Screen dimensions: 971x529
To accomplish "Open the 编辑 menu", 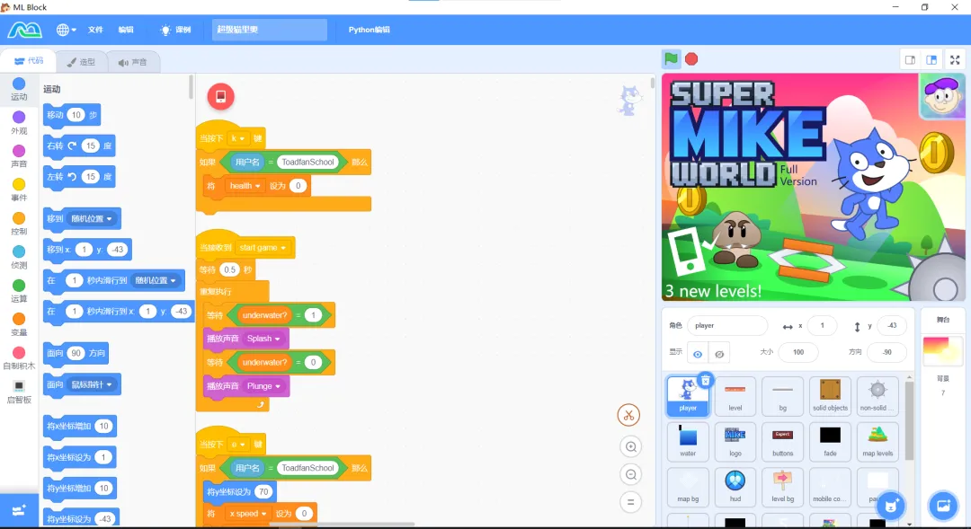I will 126,29.
